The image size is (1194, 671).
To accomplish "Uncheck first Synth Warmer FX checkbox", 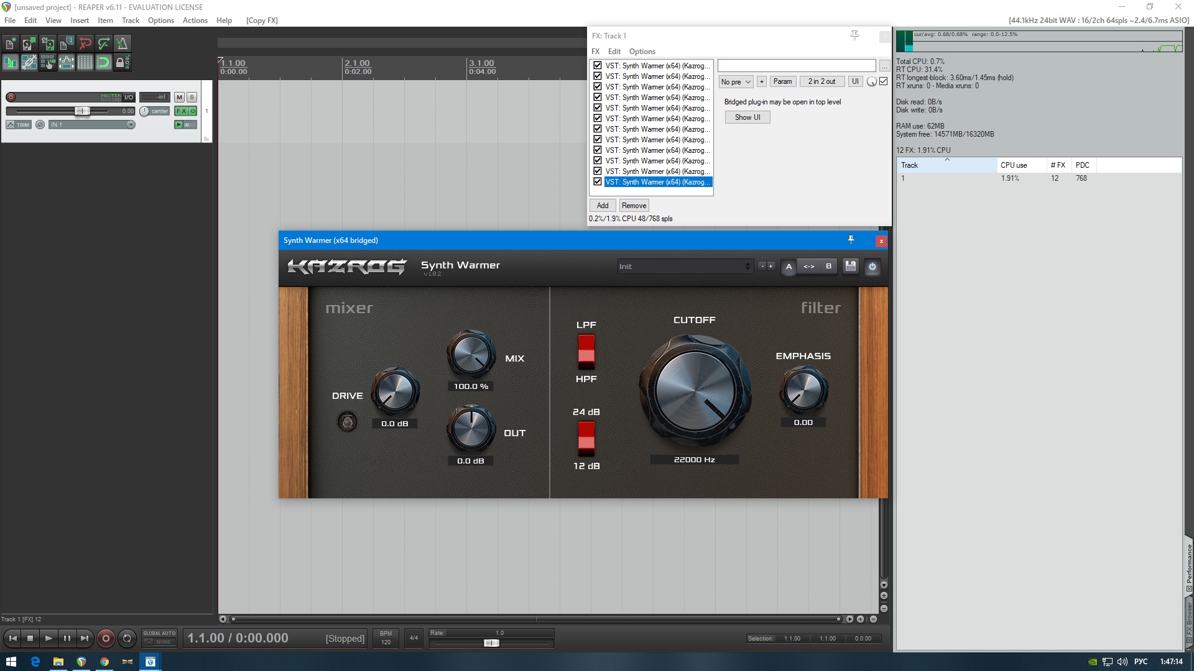I will click(x=598, y=65).
